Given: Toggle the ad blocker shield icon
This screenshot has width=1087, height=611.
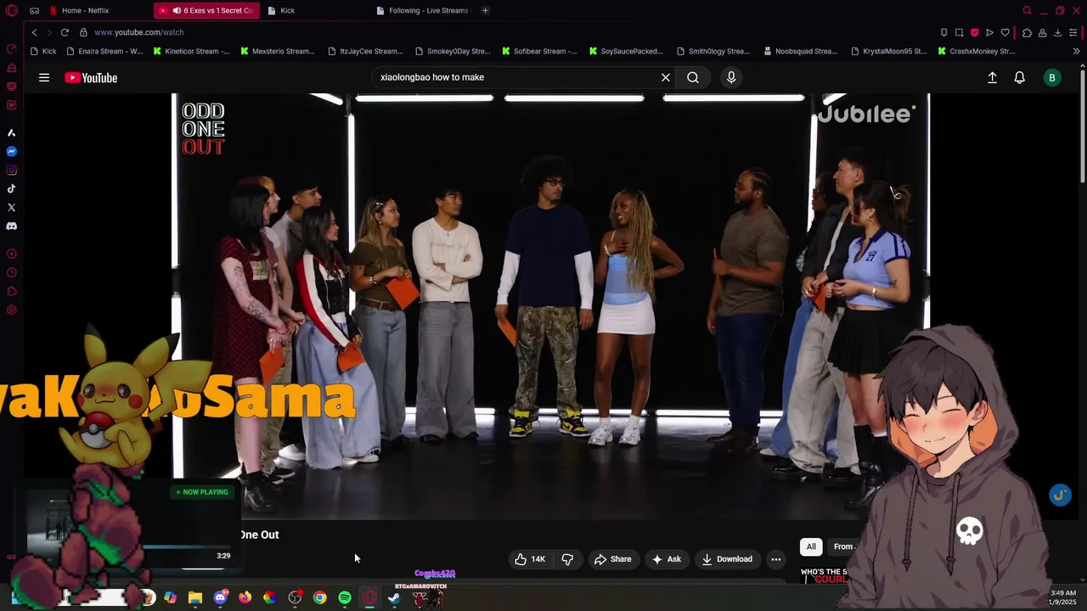Looking at the screenshot, I should [x=974, y=32].
